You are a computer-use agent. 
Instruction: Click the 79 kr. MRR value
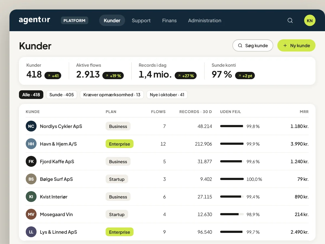(x=303, y=179)
